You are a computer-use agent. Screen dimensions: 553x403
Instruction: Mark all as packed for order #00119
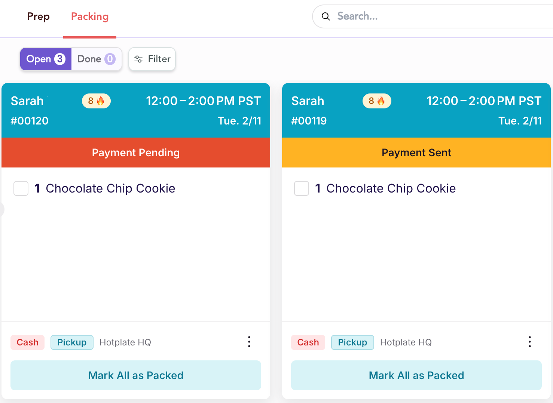point(416,375)
